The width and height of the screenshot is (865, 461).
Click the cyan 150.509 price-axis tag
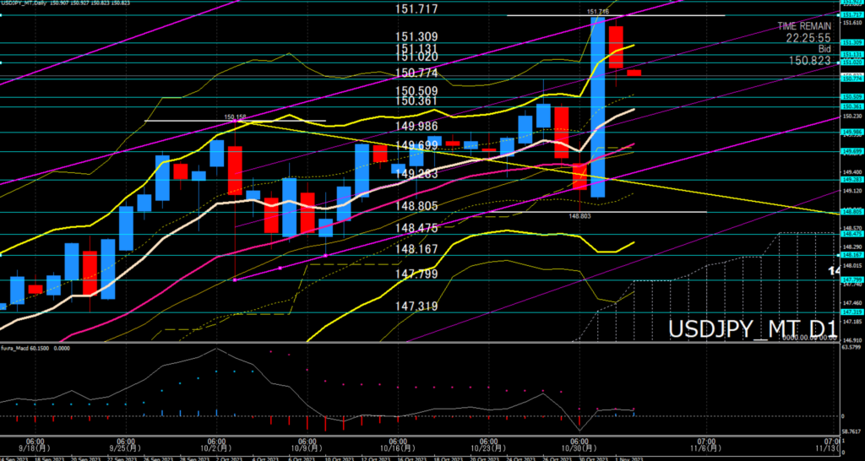click(x=851, y=96)
